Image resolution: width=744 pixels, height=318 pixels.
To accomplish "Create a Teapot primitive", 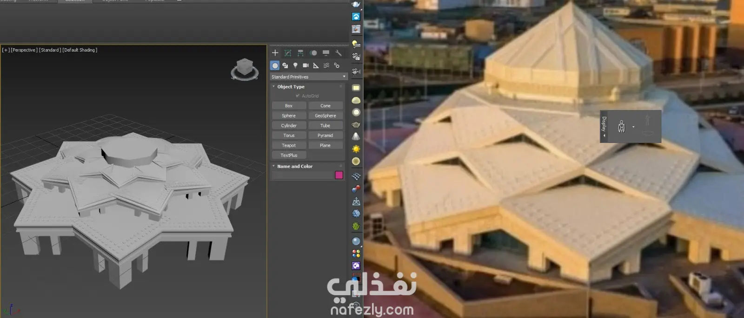I will [289, 145].
